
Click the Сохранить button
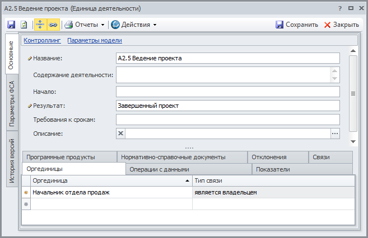tap(297, 25)
